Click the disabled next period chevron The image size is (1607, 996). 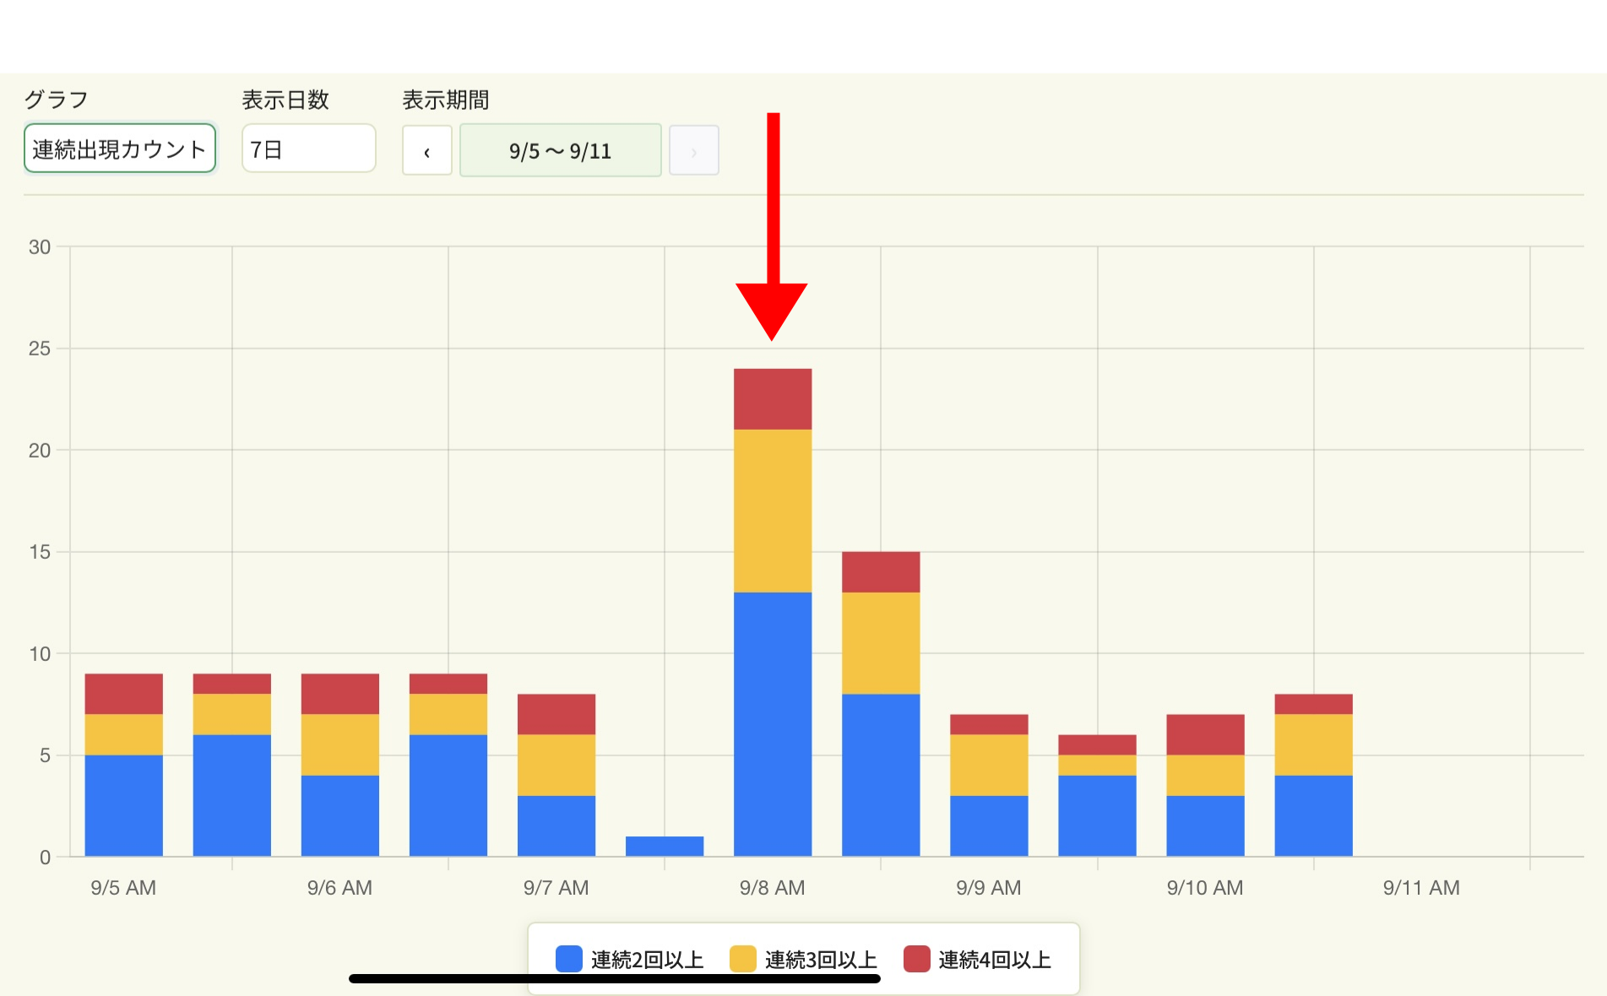[693, 151]
